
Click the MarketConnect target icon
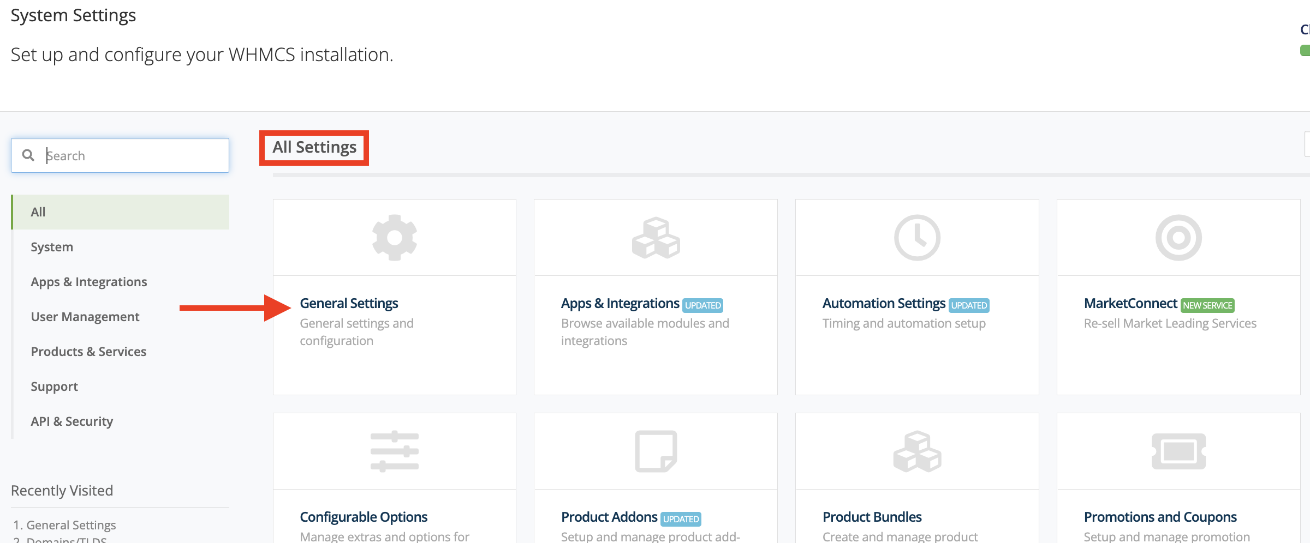[1178, 238]
